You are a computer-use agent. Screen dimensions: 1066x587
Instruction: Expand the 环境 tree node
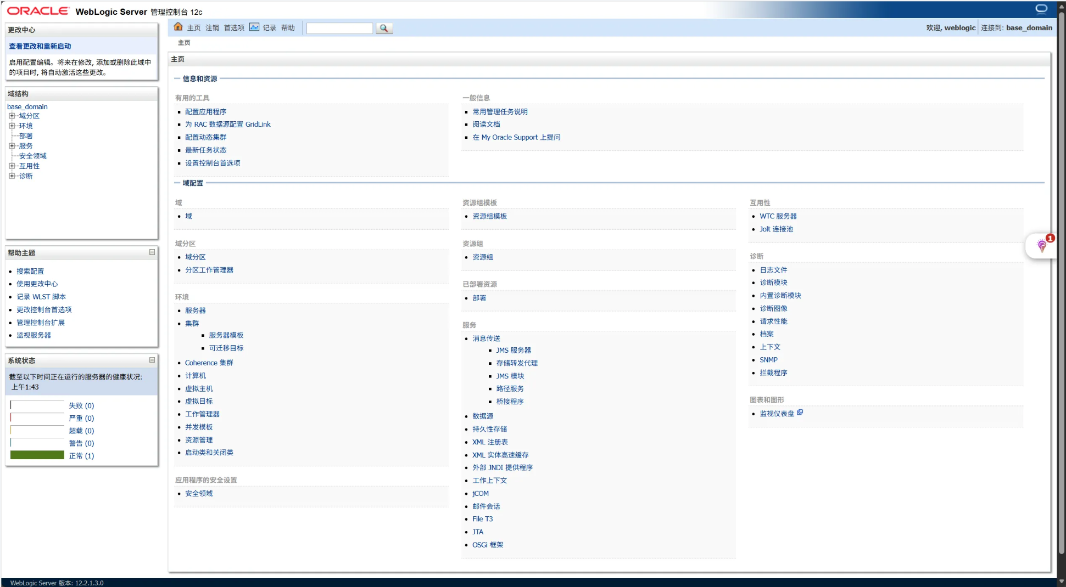click(x=12, y=126)
